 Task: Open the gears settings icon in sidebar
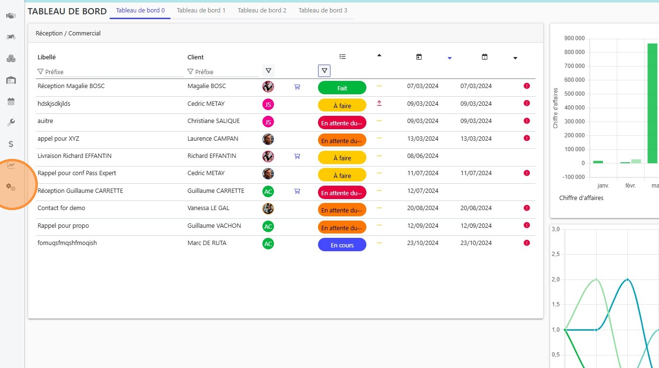click(x=11, y=187)
